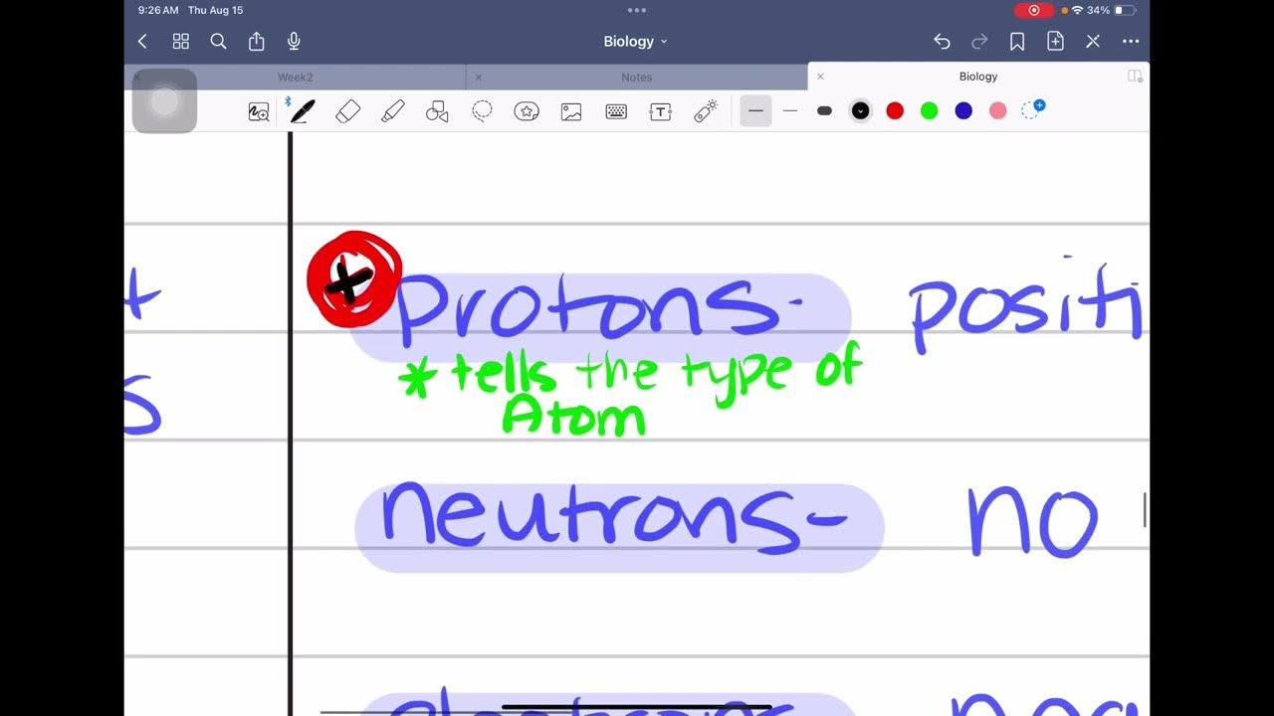The image size is (1274, 716).
Task: Tap the 9:26 AM clock in status bar
Action: (x=158, y=10)
